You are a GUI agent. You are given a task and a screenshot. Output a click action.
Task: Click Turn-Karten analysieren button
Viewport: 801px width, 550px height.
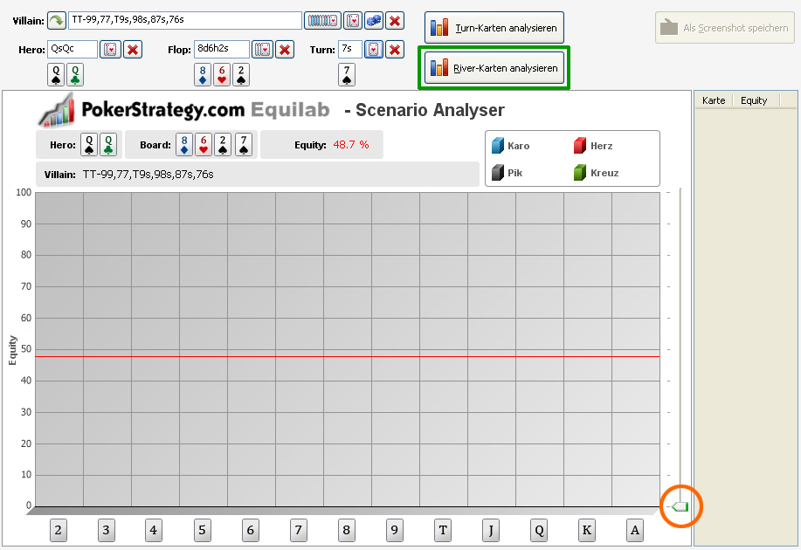[x=494, y=28]
